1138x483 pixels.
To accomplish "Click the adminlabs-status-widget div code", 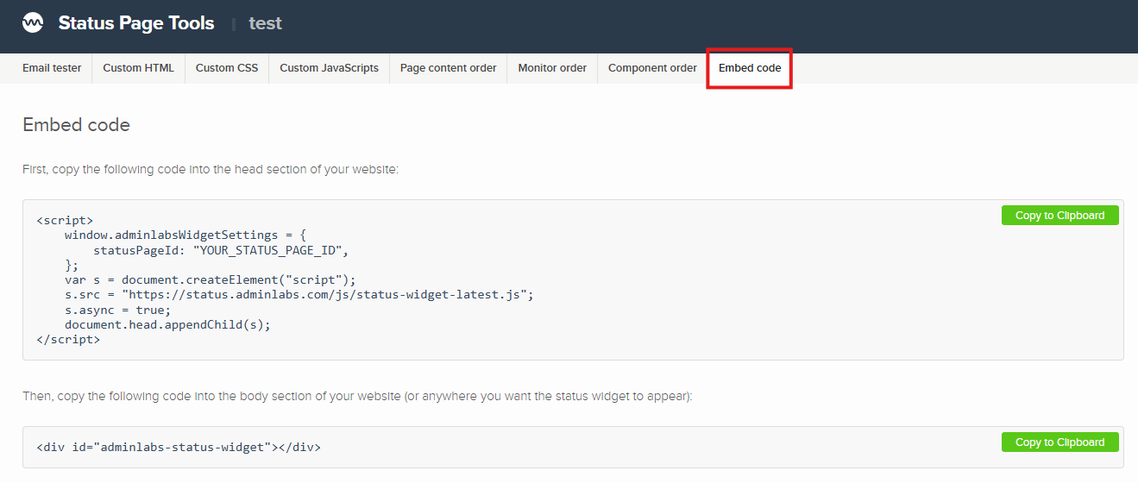I will pyautogui.click(x=179, y=447).
